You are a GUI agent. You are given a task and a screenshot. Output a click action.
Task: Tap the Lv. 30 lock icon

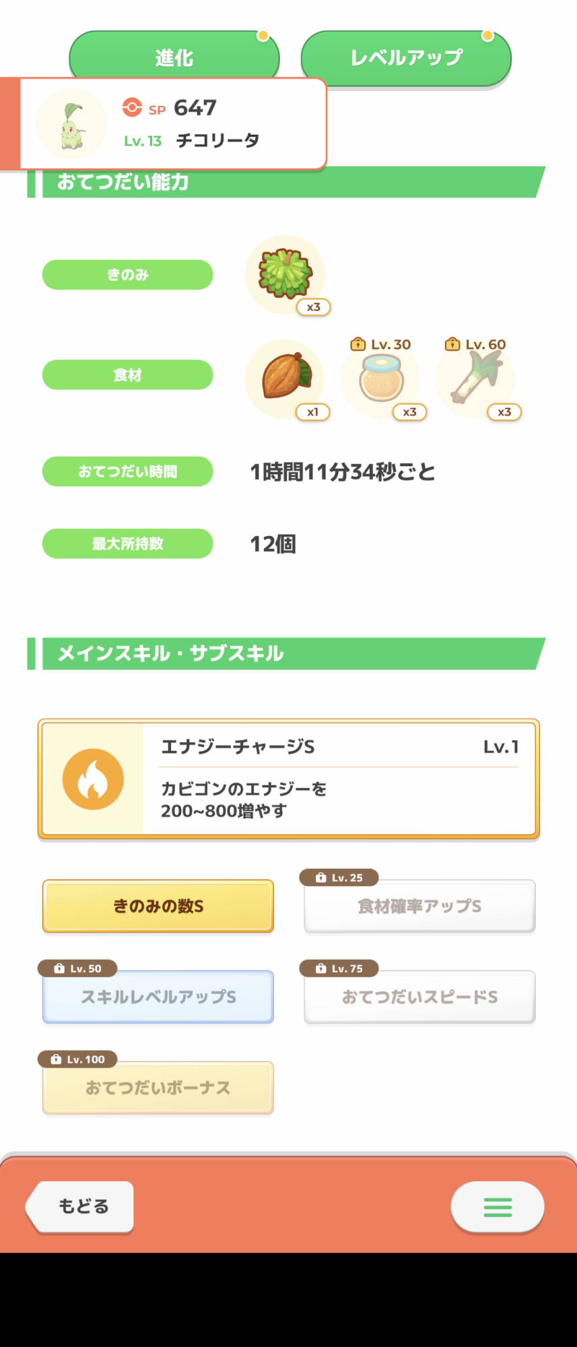(358, 344)
